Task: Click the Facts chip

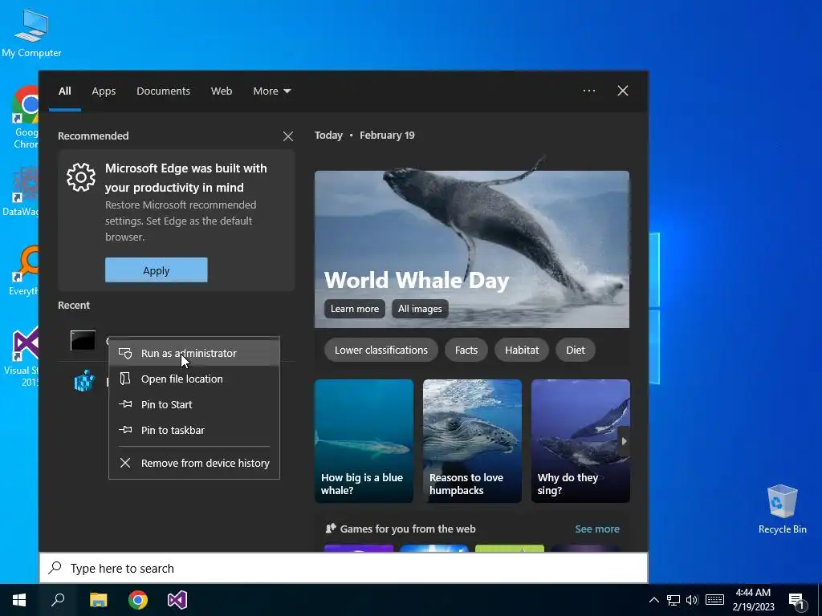Action: pos(466,350)
